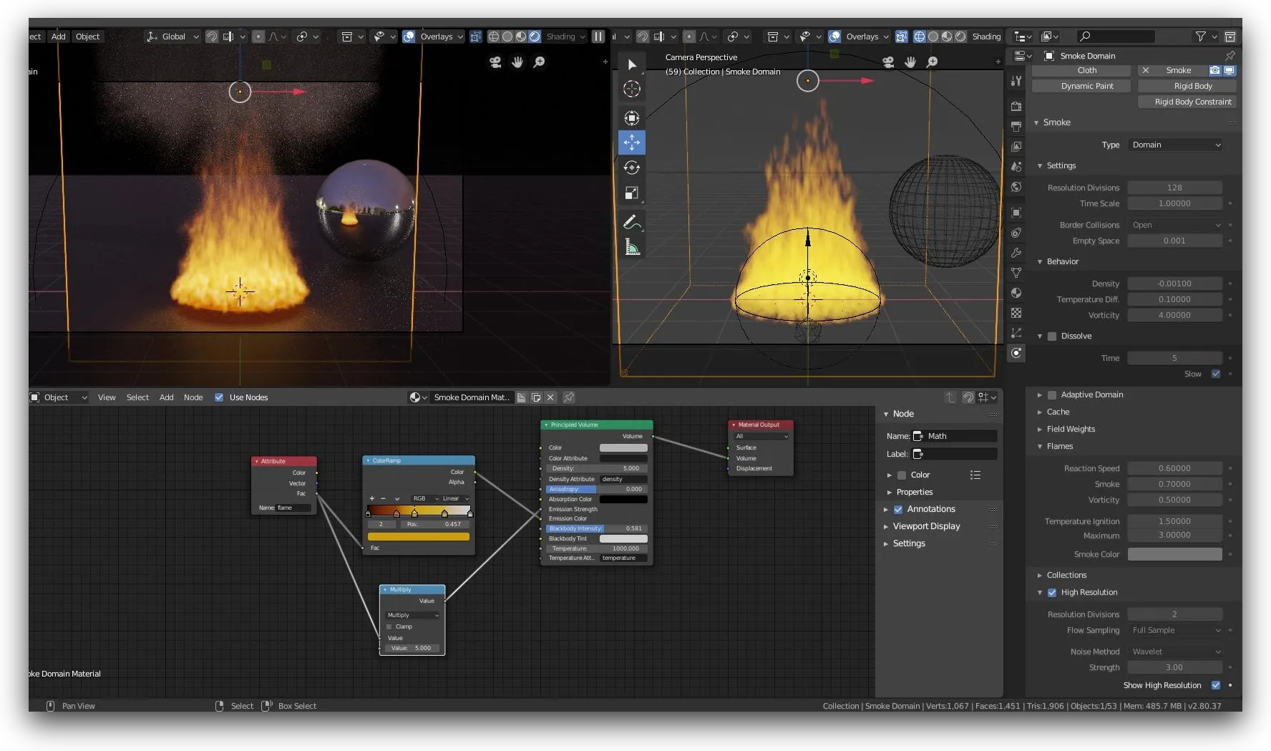The height and width of the screenshot is (751, 1271).
Task: Select the Move tool in viewport toolbar
Action: tap(631, 142)
